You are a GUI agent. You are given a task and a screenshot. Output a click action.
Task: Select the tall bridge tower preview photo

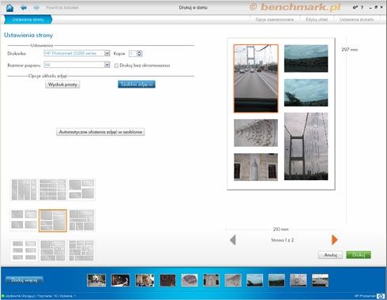306,146
